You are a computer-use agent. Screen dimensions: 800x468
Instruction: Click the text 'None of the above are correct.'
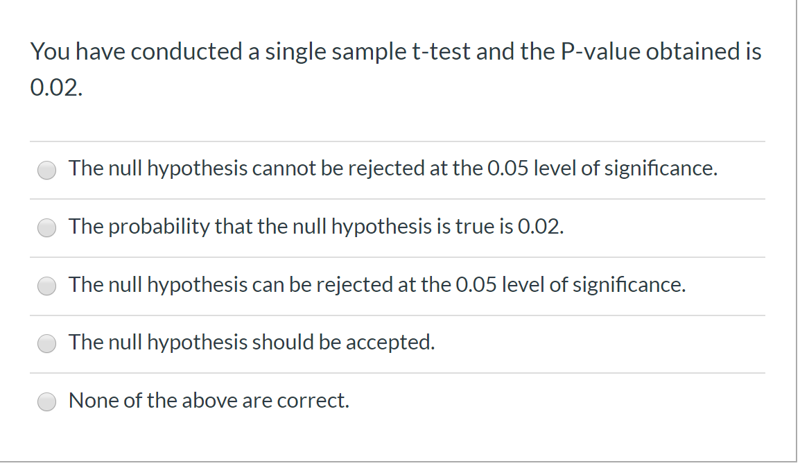tap(209, 401)
